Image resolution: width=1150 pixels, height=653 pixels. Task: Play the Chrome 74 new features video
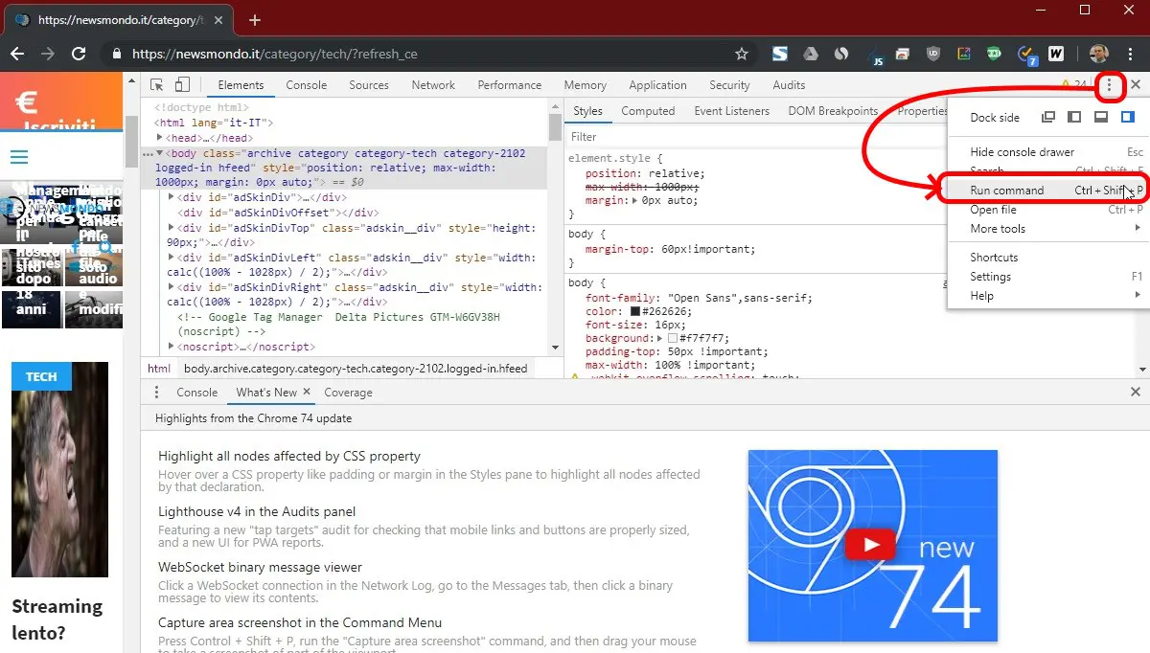tap(872, 545)
